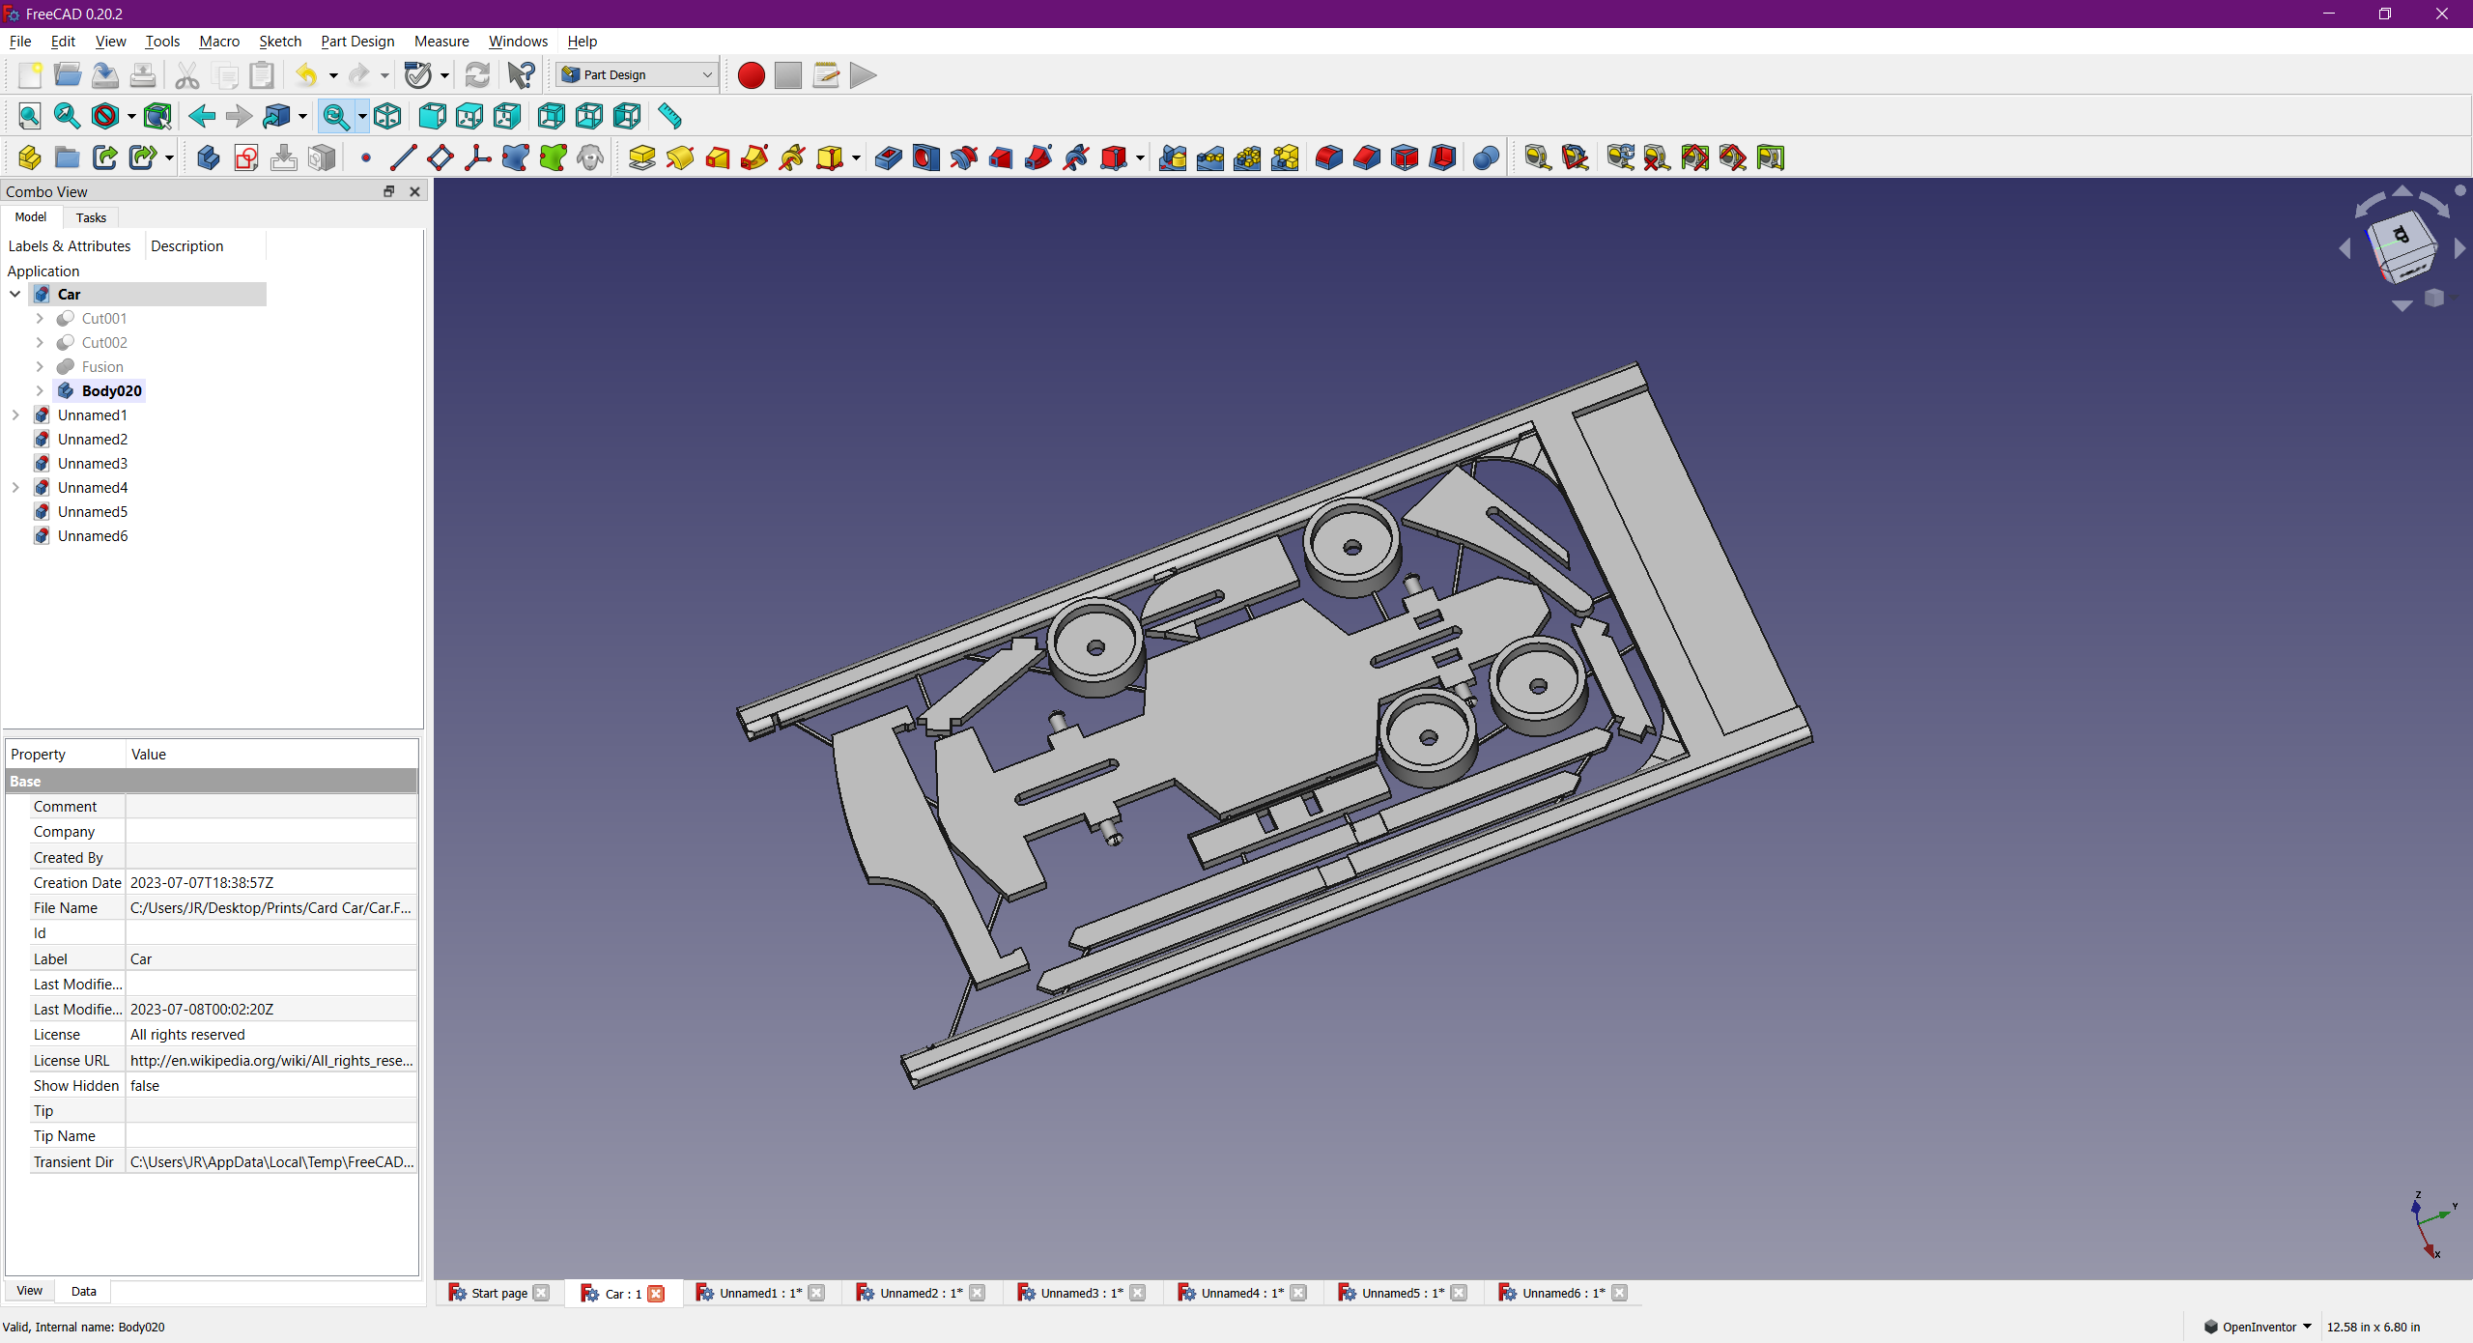Expand the Body020 tree item
This screenshot has height=1343, width=2473.
pyautogui.click(x=40, y=391)
